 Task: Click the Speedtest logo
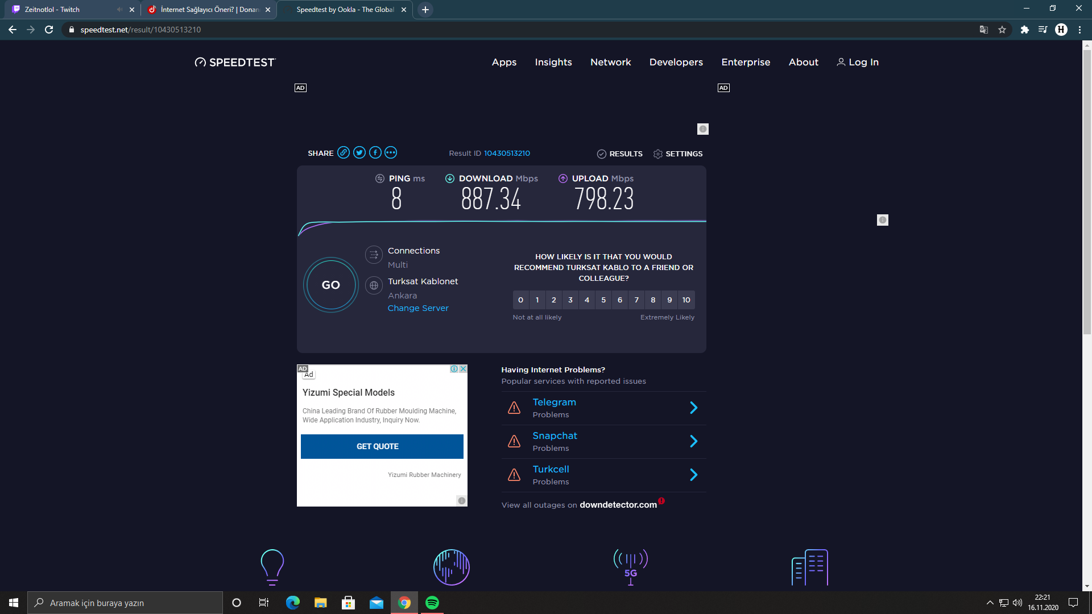(x=235, y=63)
